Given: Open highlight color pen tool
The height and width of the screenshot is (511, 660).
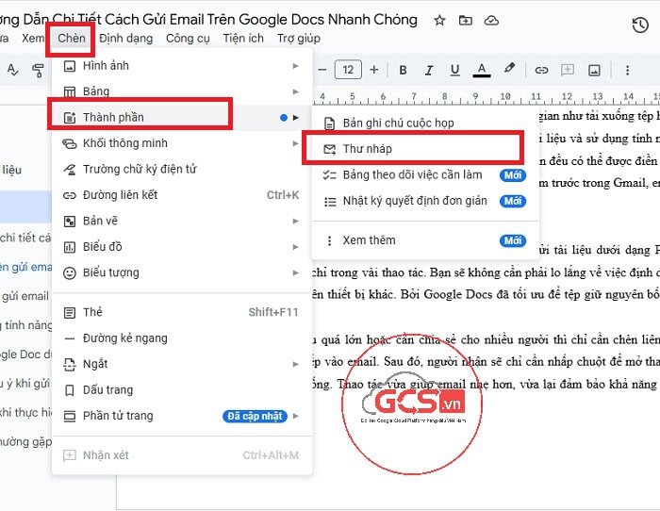Looking at the screenshot, I should pos(509,68).
